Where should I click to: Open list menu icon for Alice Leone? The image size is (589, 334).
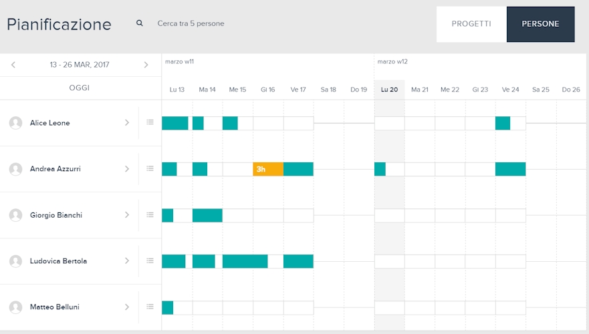tap(150, 122)
